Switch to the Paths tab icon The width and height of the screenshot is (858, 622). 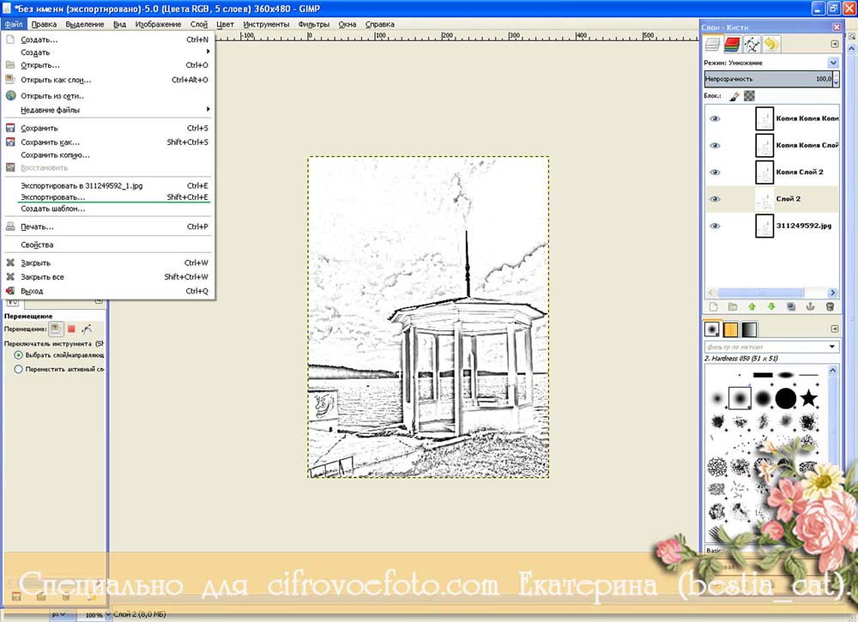pyautogui.click(x=752, y=44)
